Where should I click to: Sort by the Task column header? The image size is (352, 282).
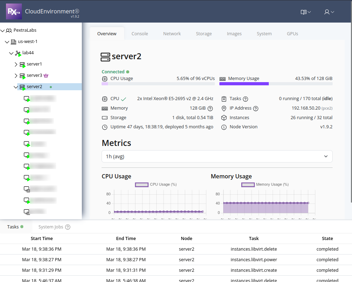(254, 239)
